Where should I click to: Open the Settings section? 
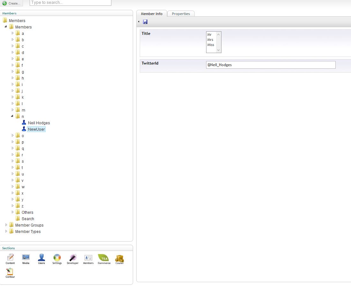tap(57, 258)
